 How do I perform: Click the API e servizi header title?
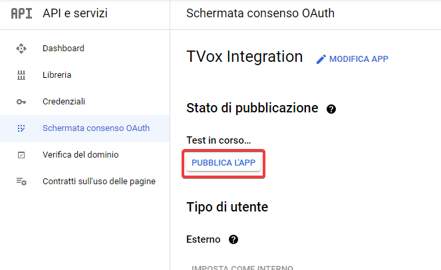pyautogui.click(x=75, y=13)
